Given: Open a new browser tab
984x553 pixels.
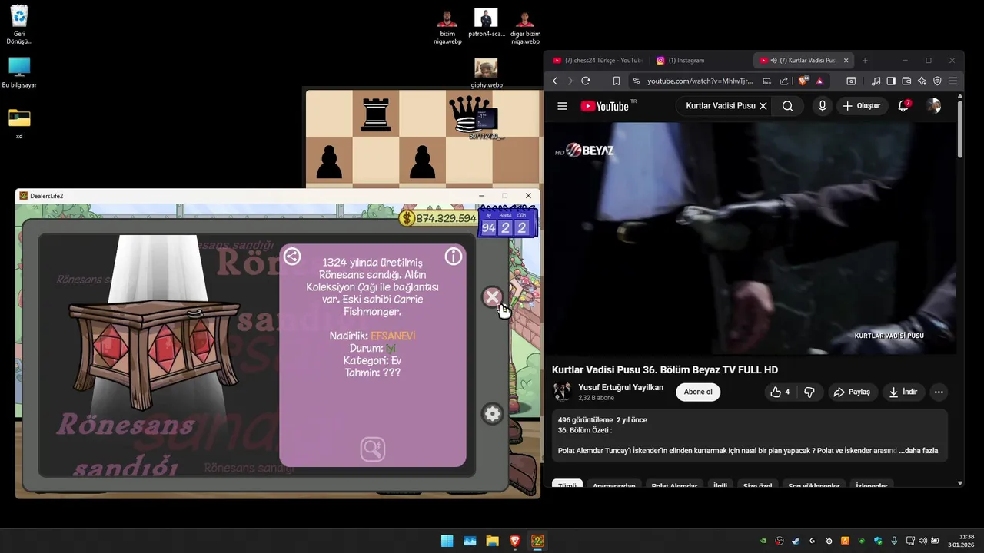Looking at the screenshot, I should point(865,60).
